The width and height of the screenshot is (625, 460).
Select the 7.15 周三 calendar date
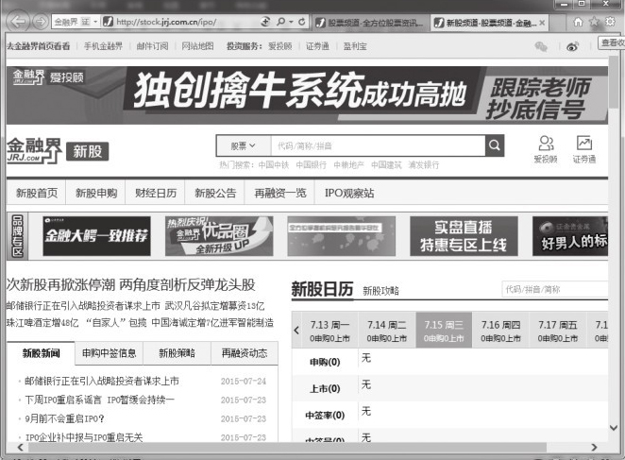click(444, 331)
